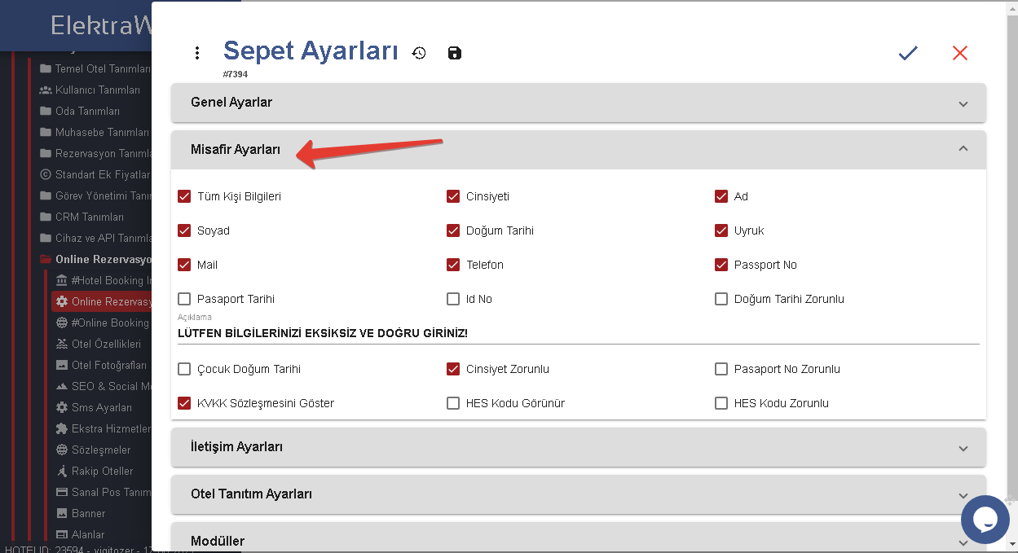Click the Otel Fotoğrafları image icon

tap(62, 365)
